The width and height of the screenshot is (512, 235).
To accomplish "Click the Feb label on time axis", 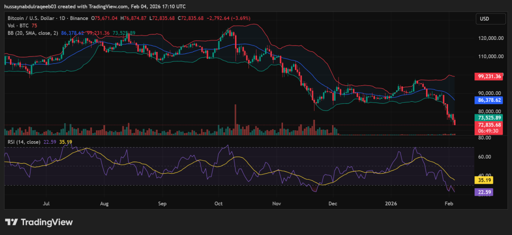I will coord(448,204).
